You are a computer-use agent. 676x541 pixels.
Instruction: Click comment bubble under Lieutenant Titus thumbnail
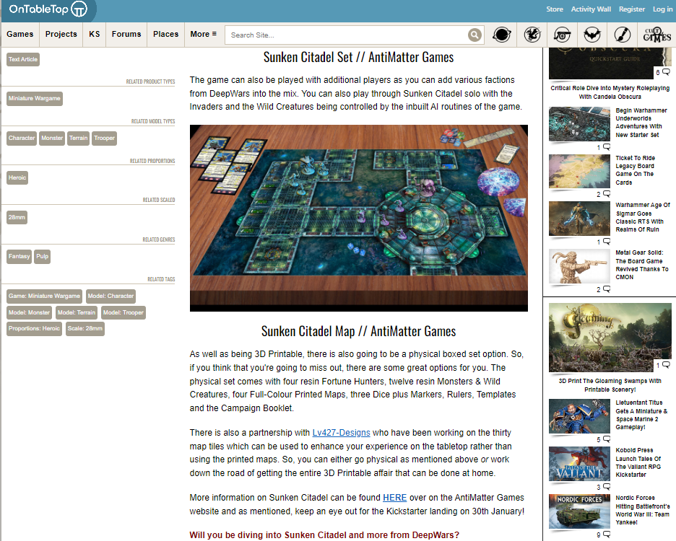pyautogui.click(x=607, y=439)
